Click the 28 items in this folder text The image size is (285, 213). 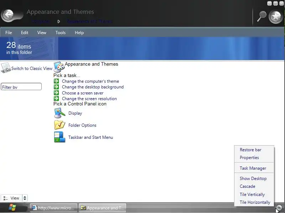pyautogui.click(x=19, y=48)
